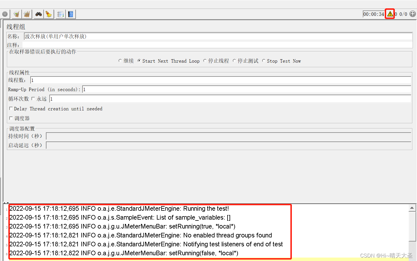Open Search with the binoculars icon
The image size is (417, 261).
pos(39,14)
